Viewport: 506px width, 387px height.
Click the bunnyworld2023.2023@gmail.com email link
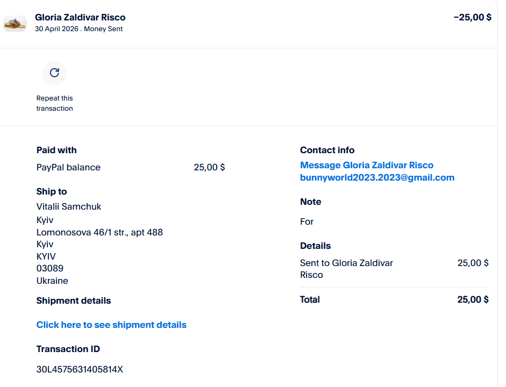[x=377, y=177]
